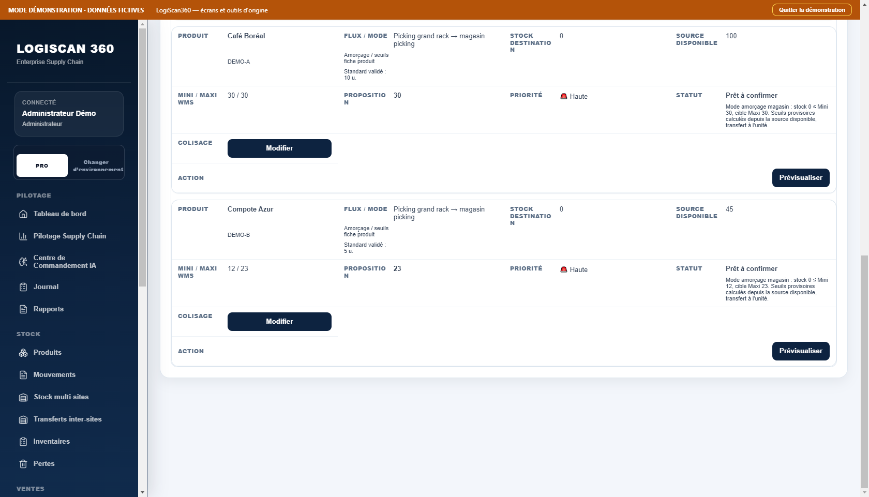Go to Stock multi-sites

61,397
